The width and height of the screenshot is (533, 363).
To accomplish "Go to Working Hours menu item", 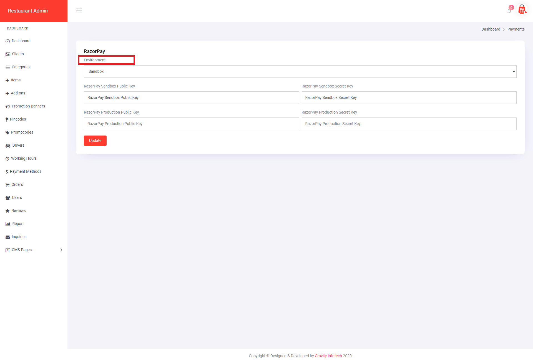I will [x=24, y=159].
